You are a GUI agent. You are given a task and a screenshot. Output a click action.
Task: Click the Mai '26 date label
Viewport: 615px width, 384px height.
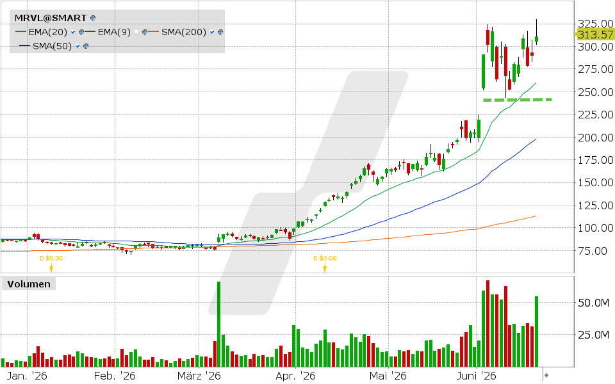point(388,376)
